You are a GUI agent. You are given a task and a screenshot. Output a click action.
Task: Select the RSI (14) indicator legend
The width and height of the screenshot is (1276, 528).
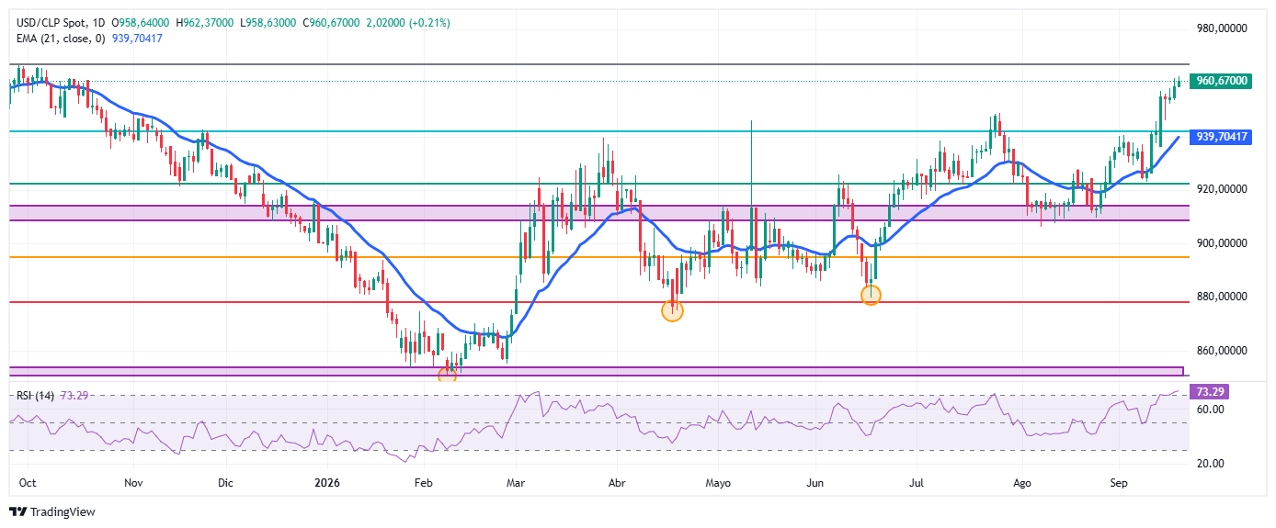(36, 395)
